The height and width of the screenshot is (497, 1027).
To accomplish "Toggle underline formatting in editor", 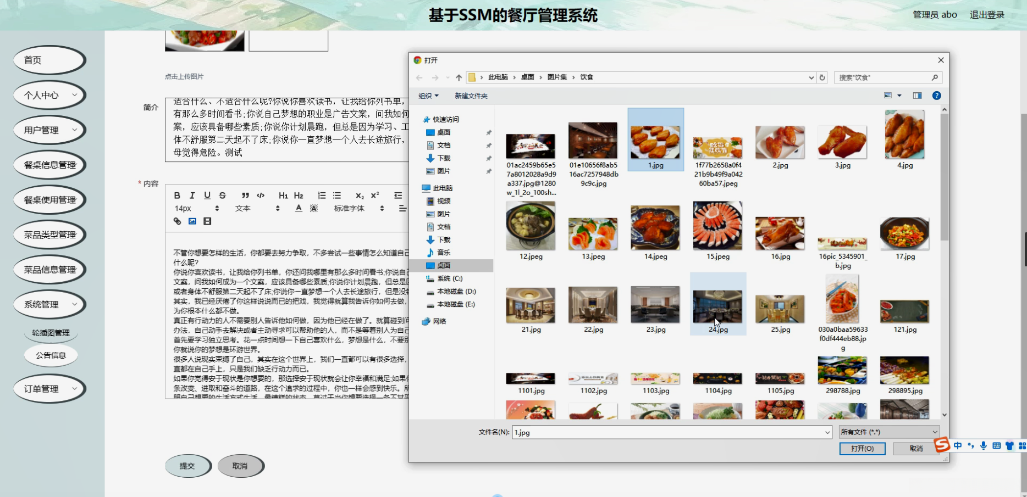I will click(x=207, y=196).
